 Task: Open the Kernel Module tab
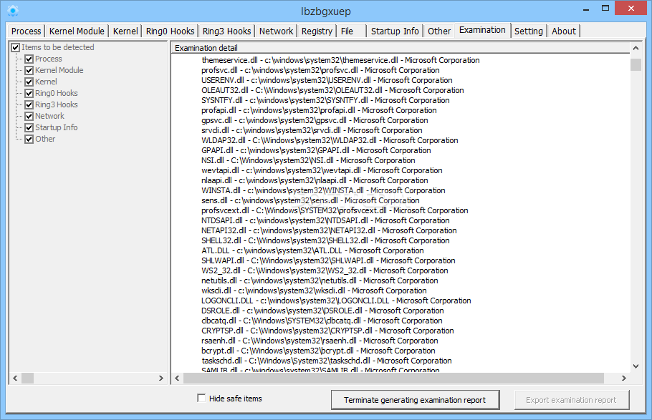pos(77,31)
